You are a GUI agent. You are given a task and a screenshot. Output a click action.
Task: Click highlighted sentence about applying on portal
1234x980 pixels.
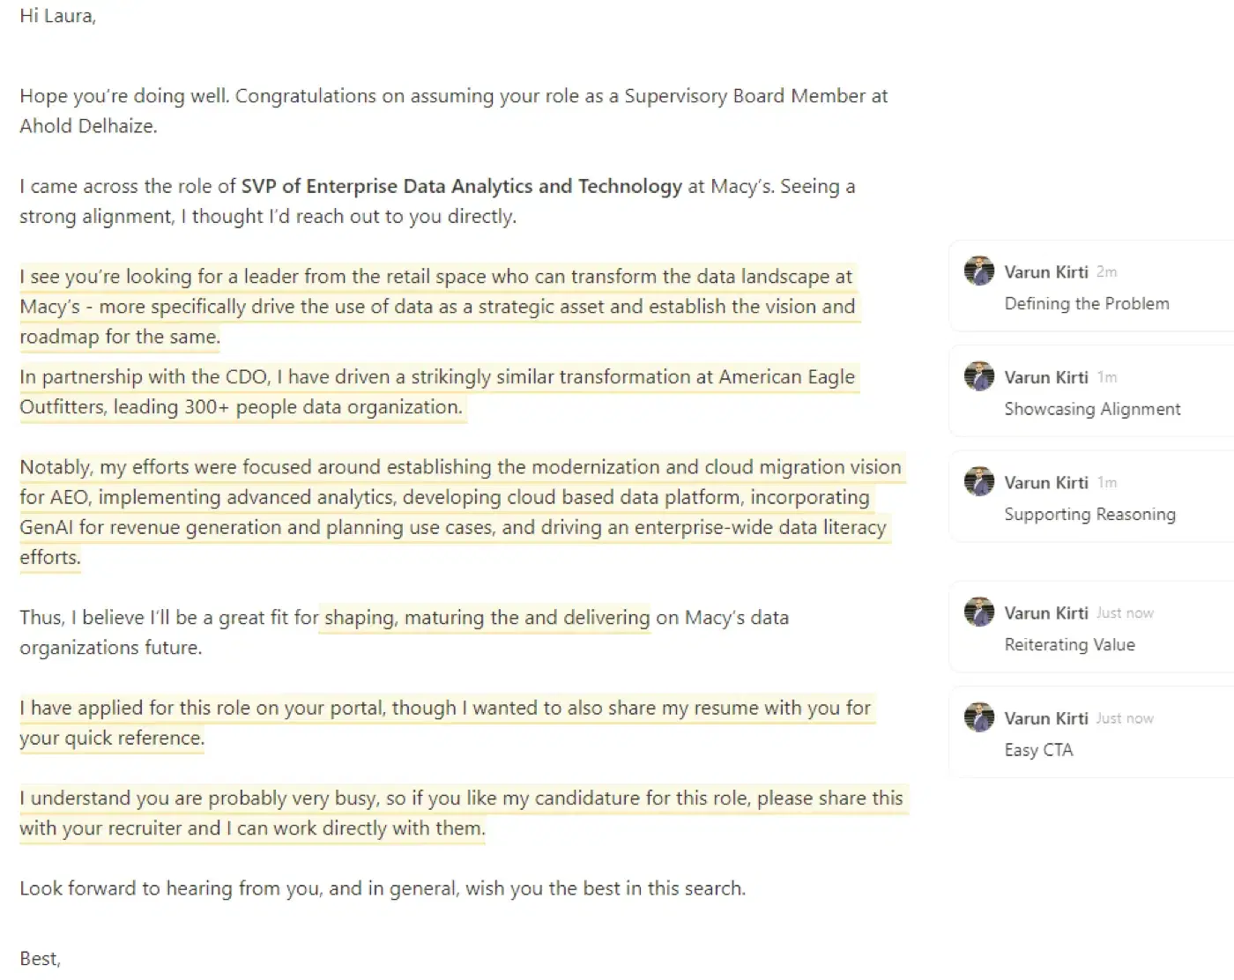(x=446, y=723)
